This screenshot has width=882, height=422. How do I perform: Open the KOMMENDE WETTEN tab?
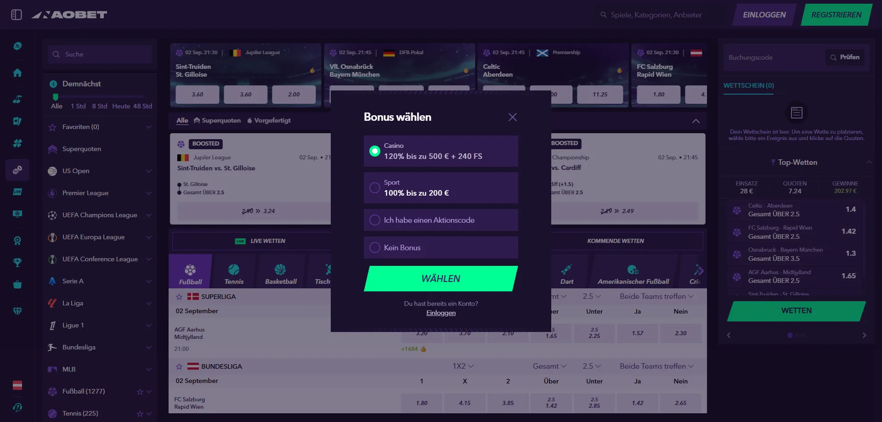(x=616, y=241)
